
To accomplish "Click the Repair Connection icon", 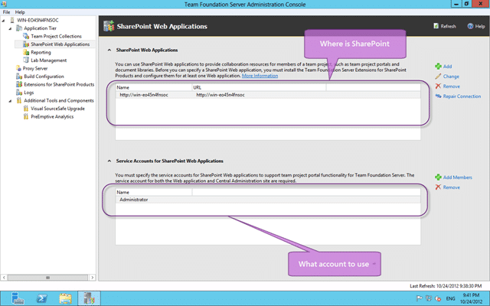I will pyautogui.click(x=438, y=96).
